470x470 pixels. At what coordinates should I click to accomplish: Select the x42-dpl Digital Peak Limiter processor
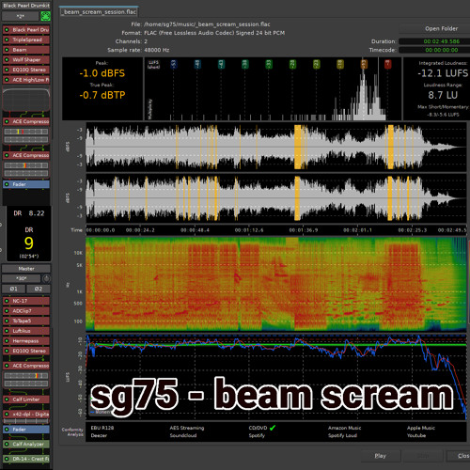(26, 415)
